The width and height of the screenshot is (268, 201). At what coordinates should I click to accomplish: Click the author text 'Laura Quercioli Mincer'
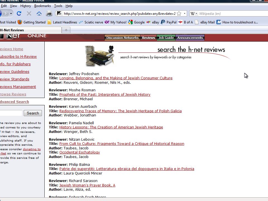pyautogui.click(x=83, y=173)
